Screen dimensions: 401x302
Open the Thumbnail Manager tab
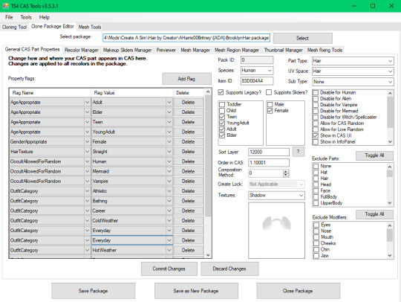click(284, 50)
